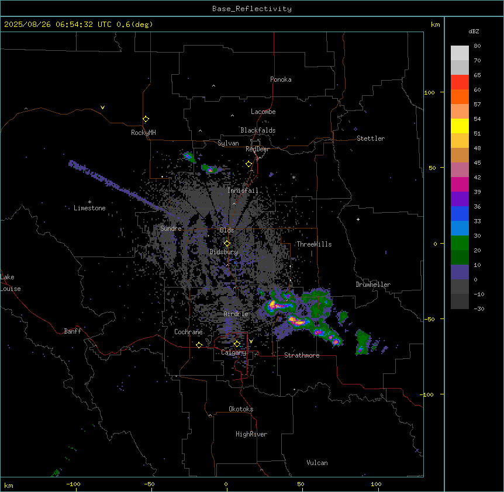The image size is (504, 492).
Task: Click the HighRiver town label
Action: tap(251, 434)
